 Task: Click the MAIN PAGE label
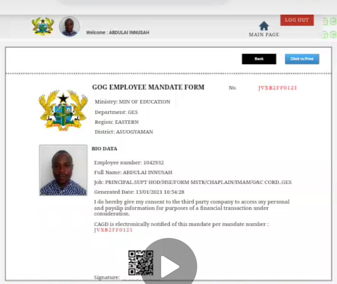click(264, 35)
